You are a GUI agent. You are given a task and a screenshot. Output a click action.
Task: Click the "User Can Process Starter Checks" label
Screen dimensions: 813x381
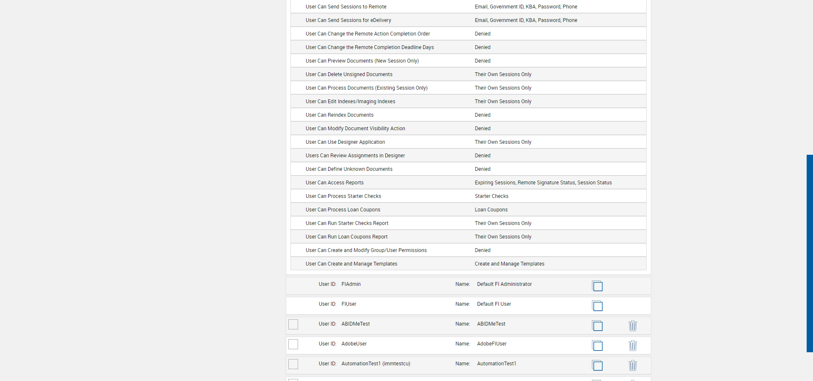point(343,196)
